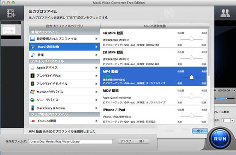Expand the BlackBerry & Nokia arrow
236x155 pixels.
pos(97,108)
